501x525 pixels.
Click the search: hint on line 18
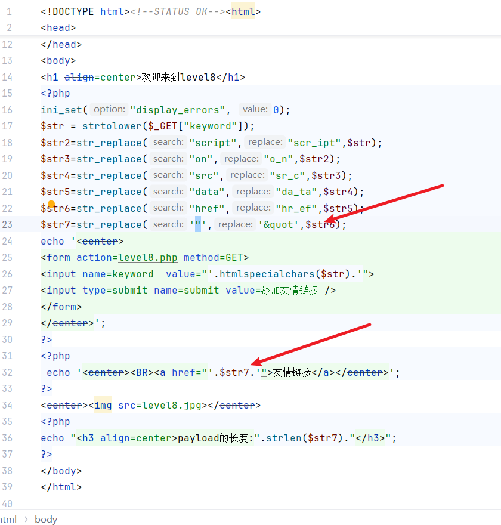coord(168,143)
